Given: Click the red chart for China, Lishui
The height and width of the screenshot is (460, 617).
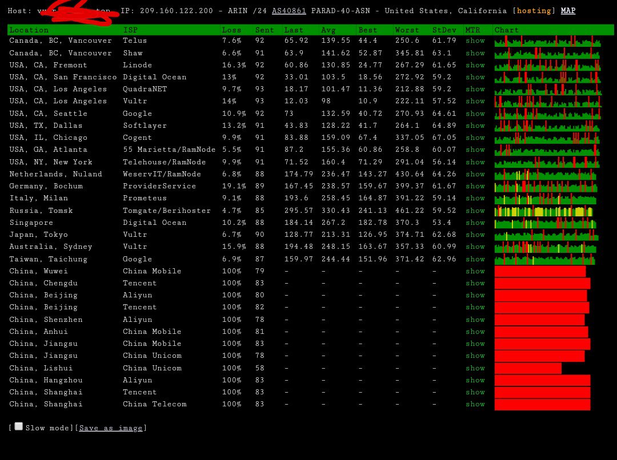Looking at the screenshot, I should [x=528, y=368].
